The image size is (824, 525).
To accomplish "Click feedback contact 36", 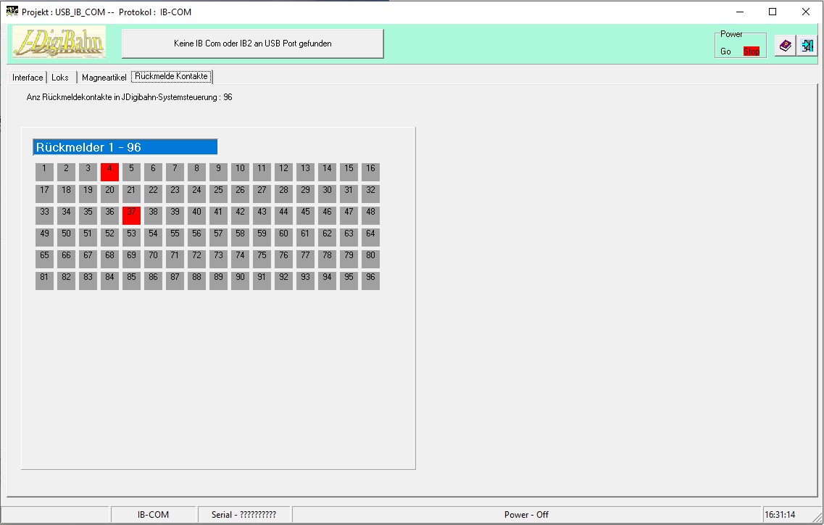I will pyautogui.click(x=110, y=215).
